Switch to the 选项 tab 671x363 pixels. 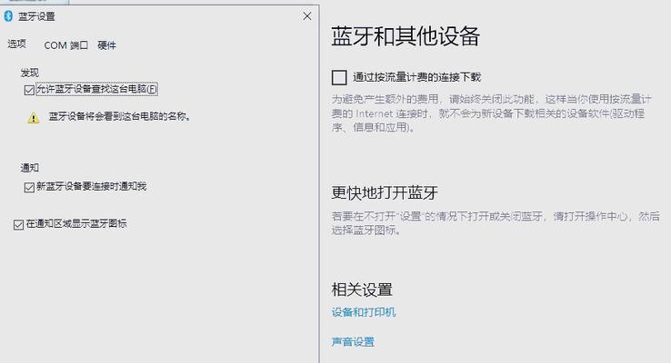(17, 44)
